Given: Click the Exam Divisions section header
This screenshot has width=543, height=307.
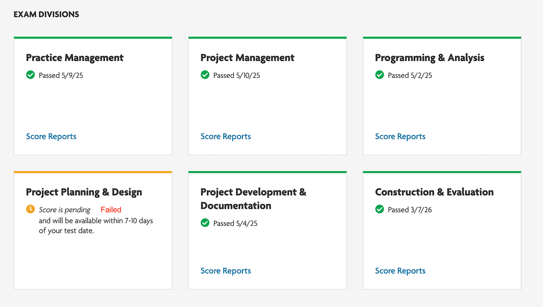Looking at the screenshot, I should [x=46, y=14].
